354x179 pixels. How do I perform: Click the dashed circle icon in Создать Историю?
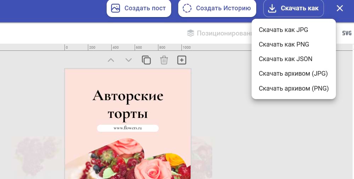187,9
